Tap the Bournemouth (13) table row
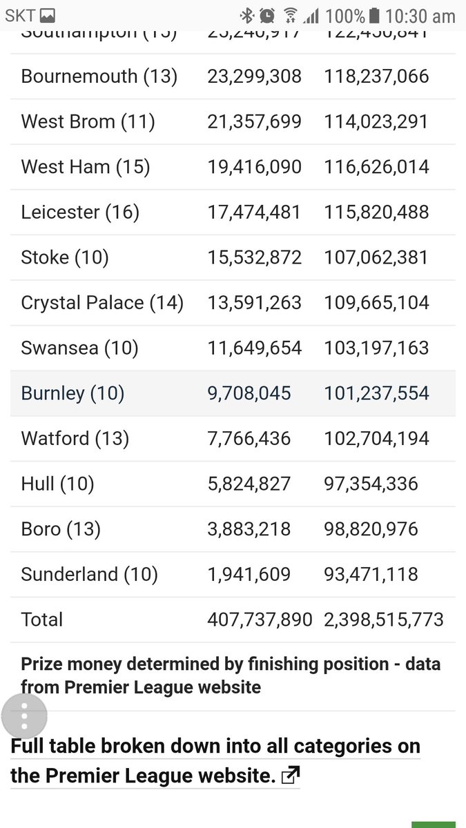466x828 pixels. (233, 76)
